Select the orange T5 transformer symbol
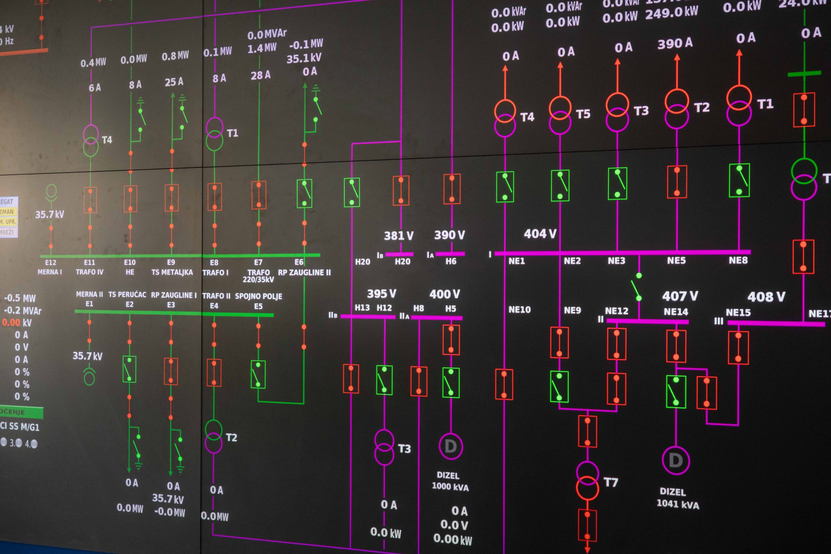 point(560,115)
